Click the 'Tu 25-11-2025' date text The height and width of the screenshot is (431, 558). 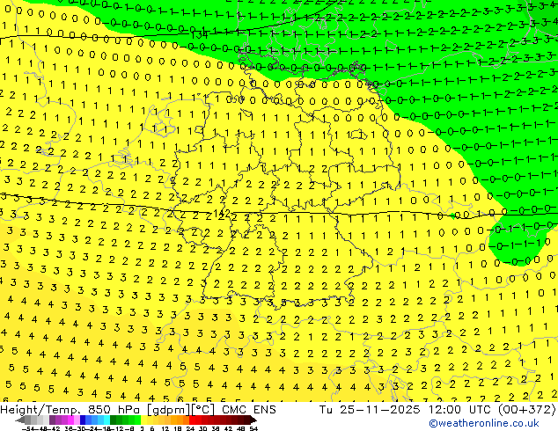370,410
